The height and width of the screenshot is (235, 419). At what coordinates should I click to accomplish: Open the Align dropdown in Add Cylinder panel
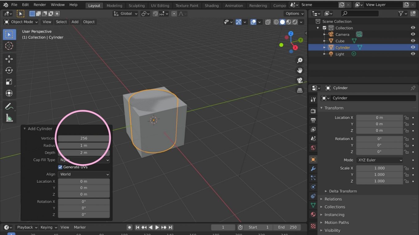coord(83,174)
